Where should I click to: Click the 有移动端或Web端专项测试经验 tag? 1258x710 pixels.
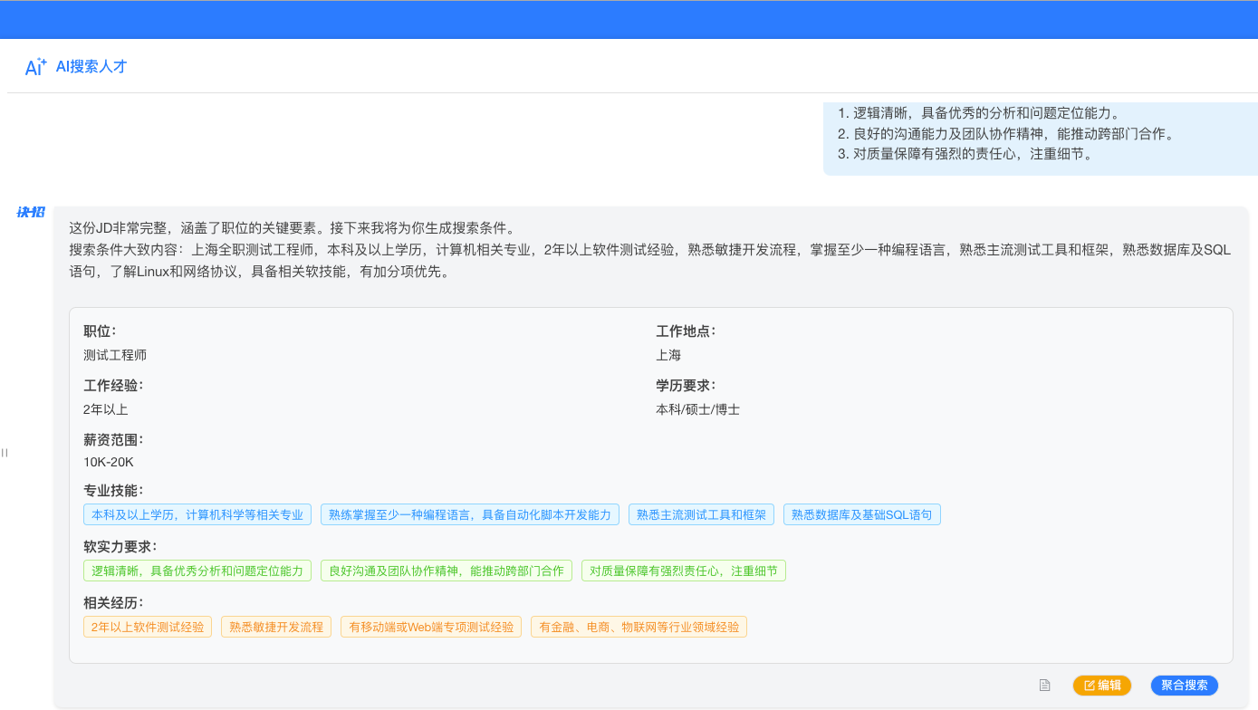coord(431,626)
